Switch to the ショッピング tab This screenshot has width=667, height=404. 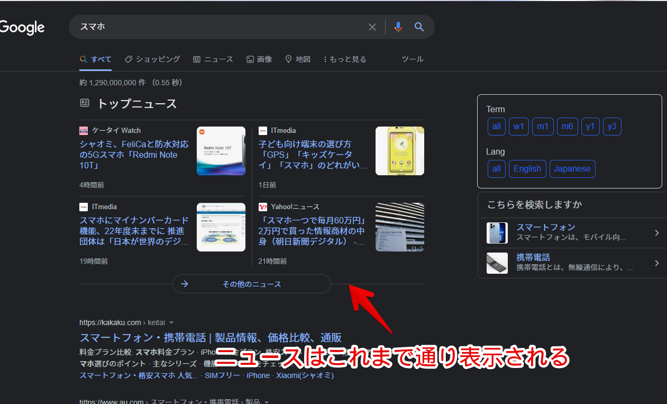[152, 59]
